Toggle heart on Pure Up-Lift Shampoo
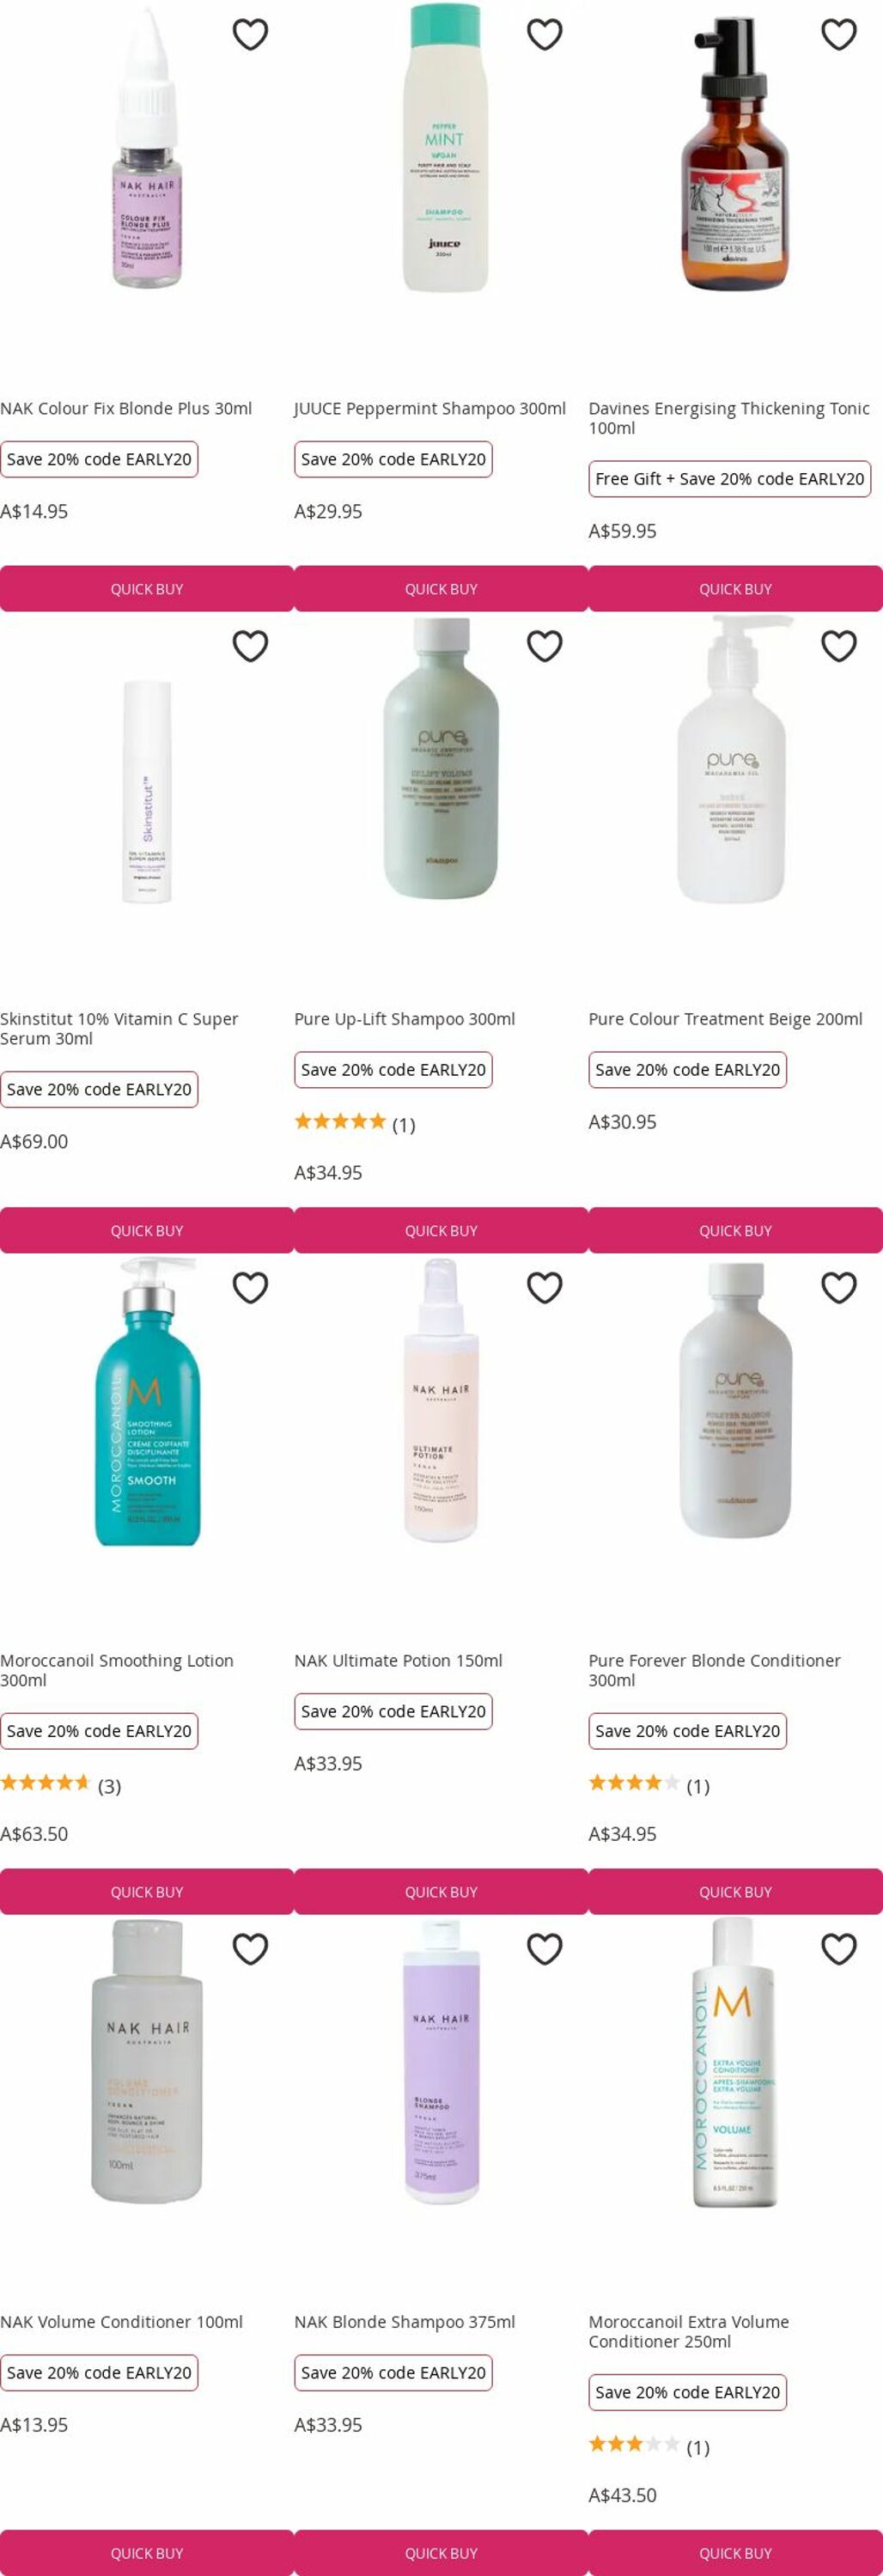 pos(544,646)
